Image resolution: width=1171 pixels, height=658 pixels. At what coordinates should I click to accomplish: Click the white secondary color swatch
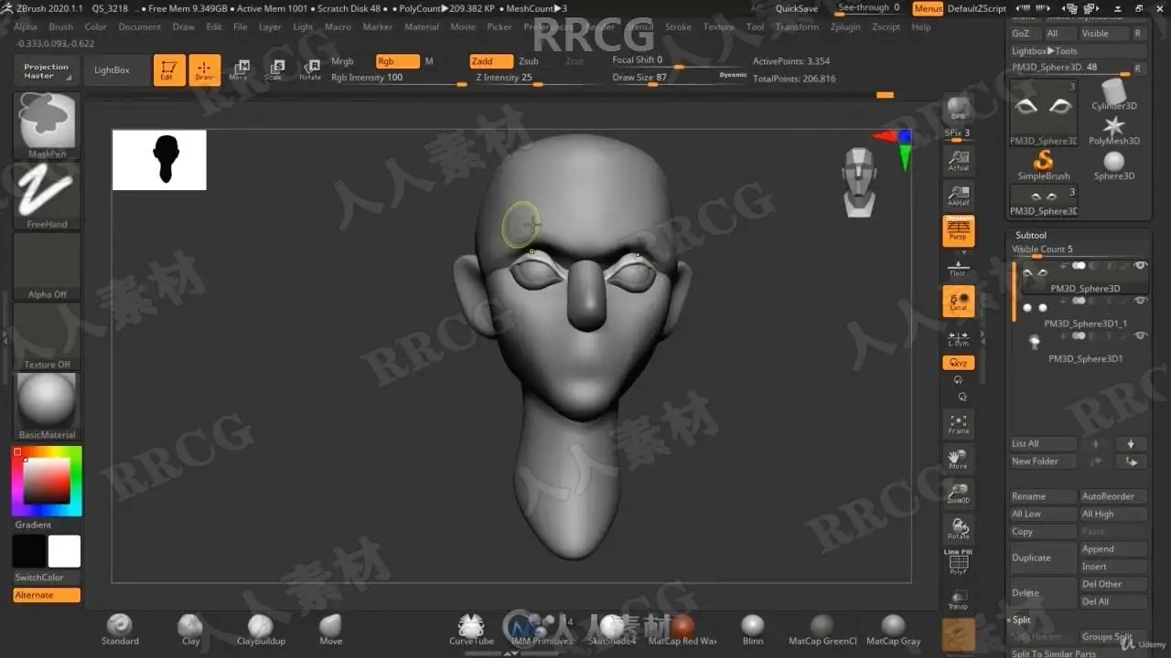tap(64, 551)
